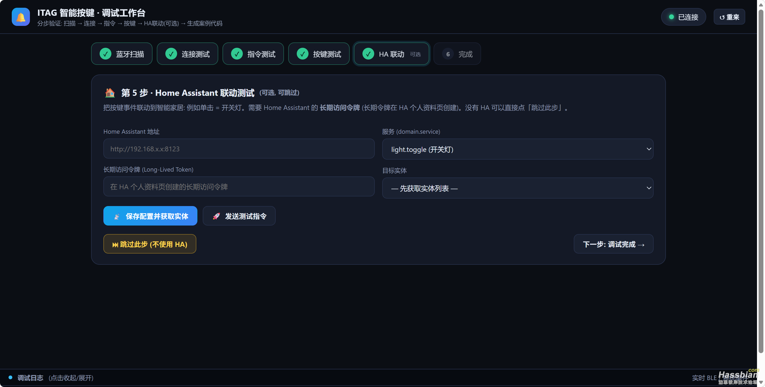Send the test command with 发送测试指令
765x387 pixels.
click(239, 216)
